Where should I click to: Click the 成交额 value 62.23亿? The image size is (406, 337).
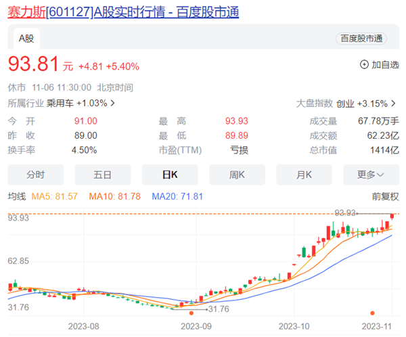click(383, 135)
